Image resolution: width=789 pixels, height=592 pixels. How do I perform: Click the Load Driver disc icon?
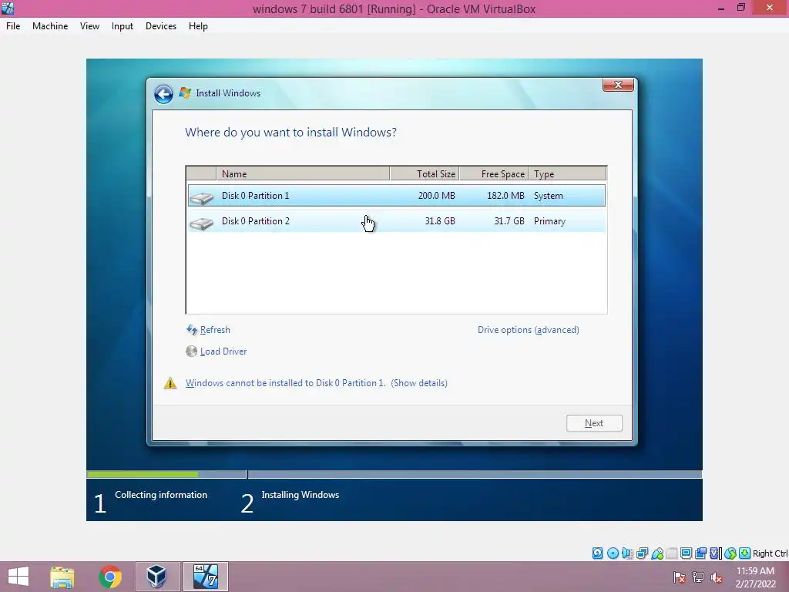coord(191,351)
